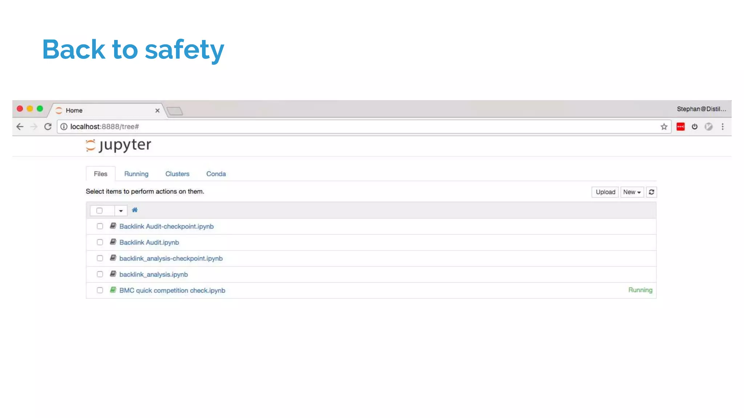This screenshot has height=418, width=744.
Task: Click the macOS green fullscreen button
Action: point(40,108)
